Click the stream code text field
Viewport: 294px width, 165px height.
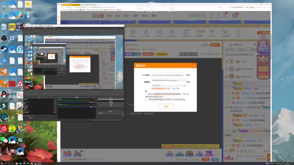168,81
